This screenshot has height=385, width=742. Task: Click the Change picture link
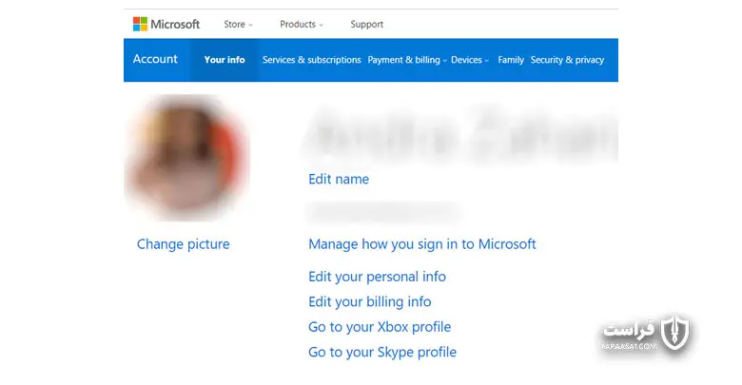click(184, 244)
